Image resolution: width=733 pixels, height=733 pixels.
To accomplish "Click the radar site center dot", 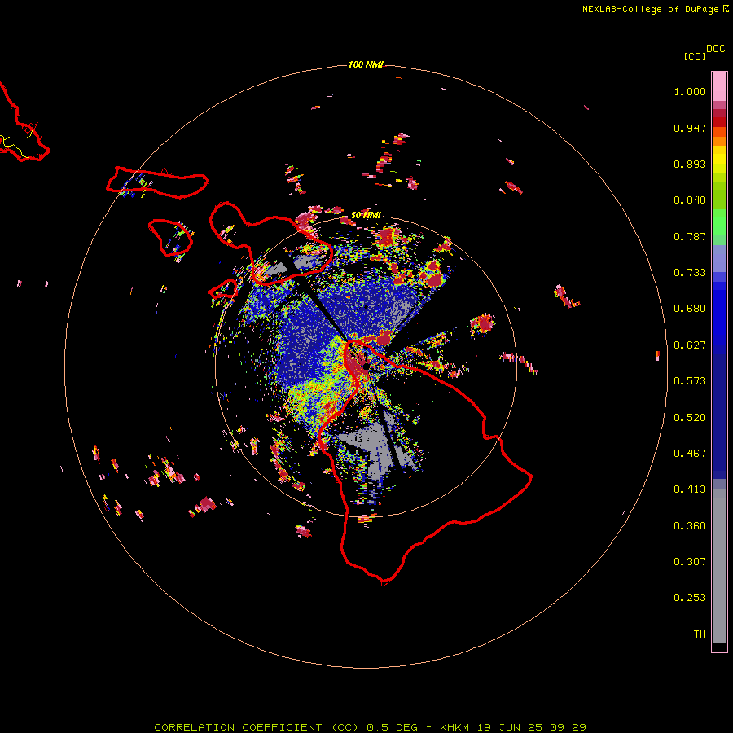I will tap(366, 366).
